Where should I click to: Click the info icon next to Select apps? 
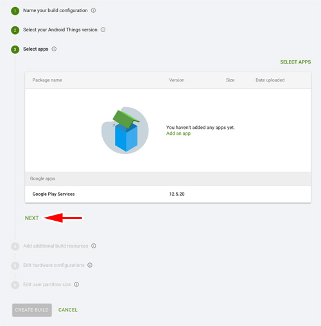point(54,49)
